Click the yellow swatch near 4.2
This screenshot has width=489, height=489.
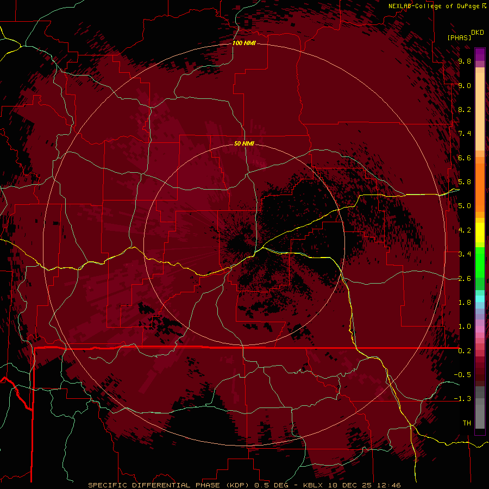(480, 233)
